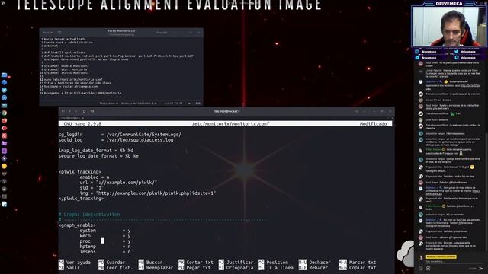The image size is (488, 274).
Task: Click add terminal down icon in terminal header
Action: click(92, 111)
